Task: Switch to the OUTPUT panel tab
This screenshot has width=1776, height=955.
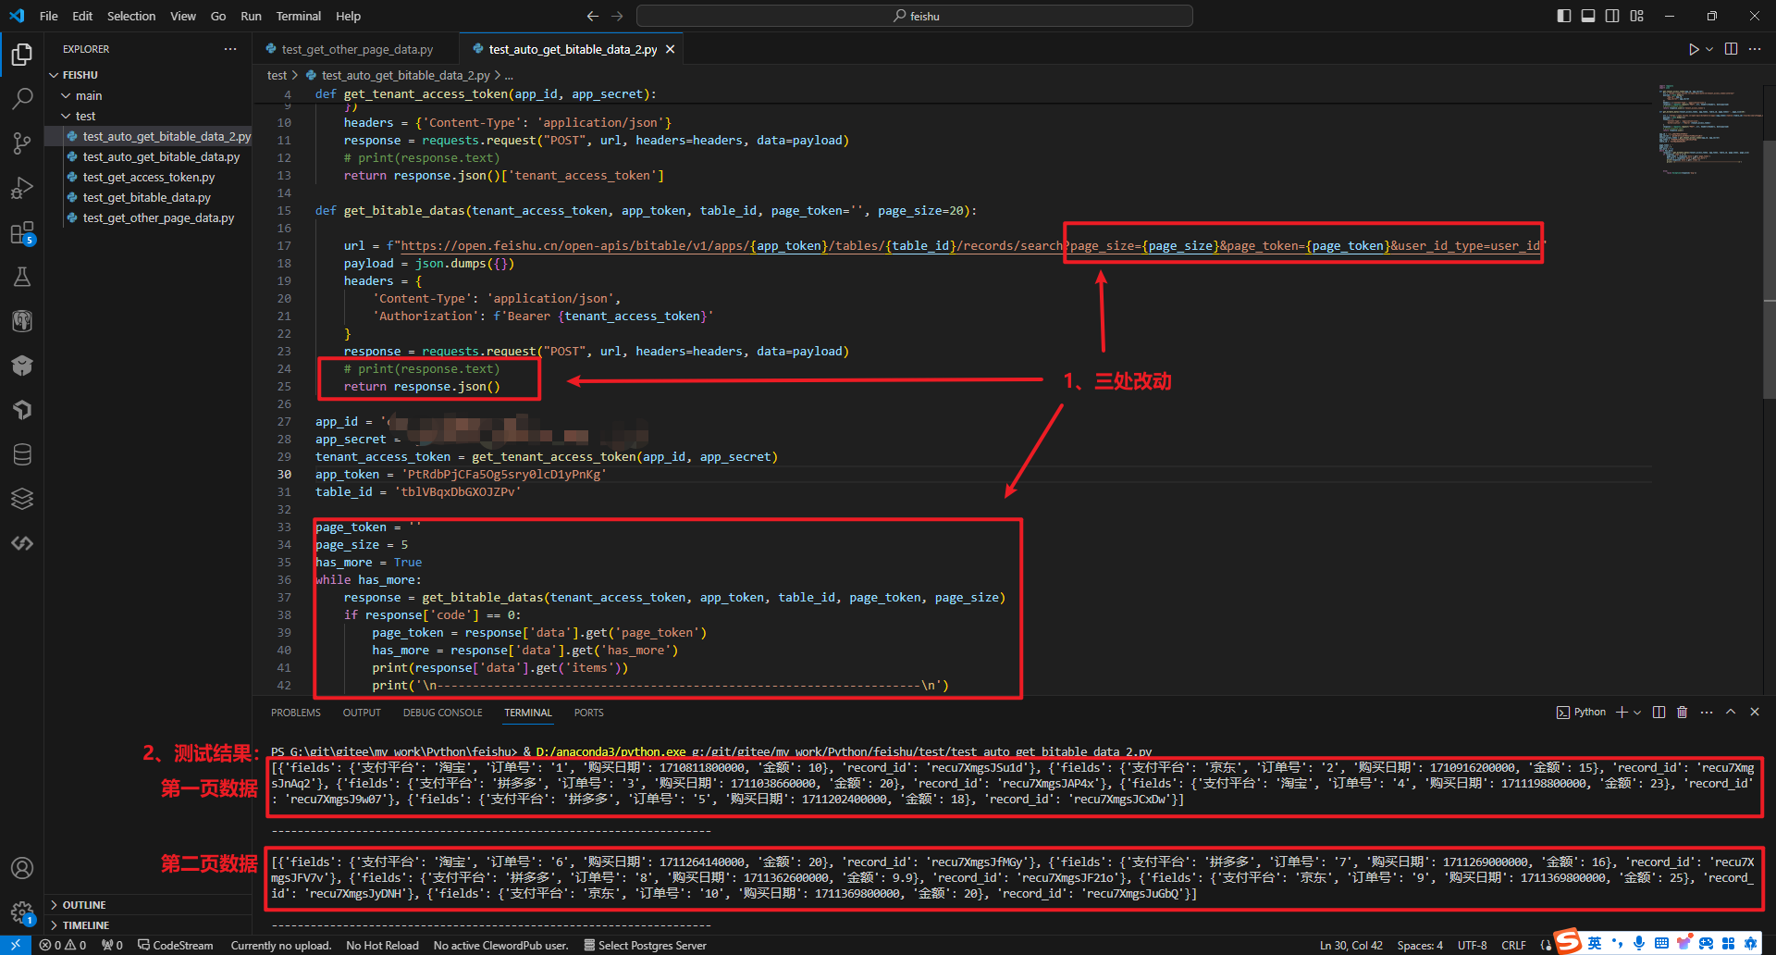Action: click(x=362, y=713)
